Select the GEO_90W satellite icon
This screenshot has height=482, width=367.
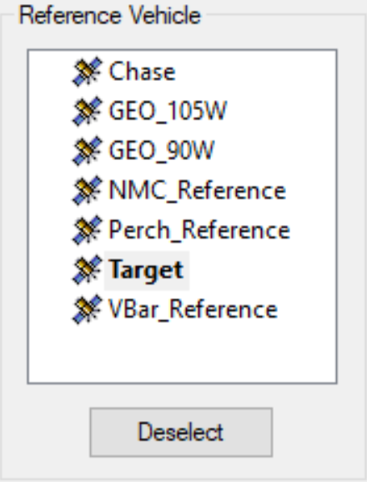coord(88,151)
